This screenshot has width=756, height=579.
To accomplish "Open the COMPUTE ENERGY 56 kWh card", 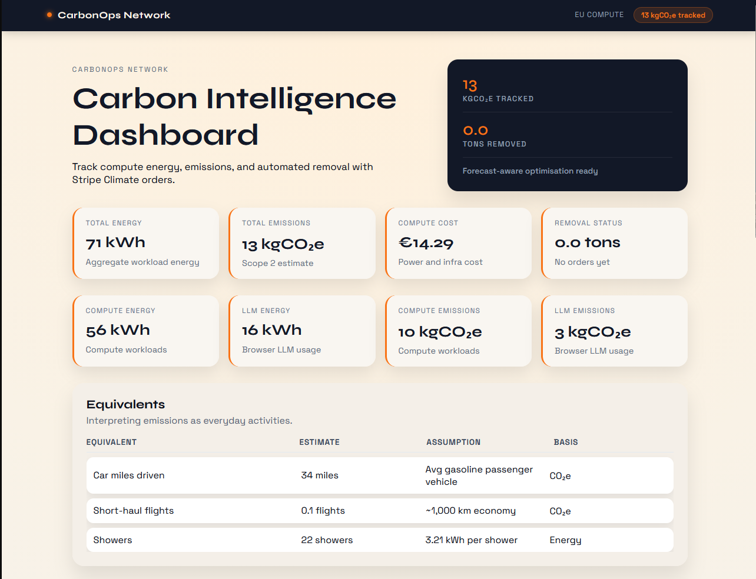I will coord(145,330).
